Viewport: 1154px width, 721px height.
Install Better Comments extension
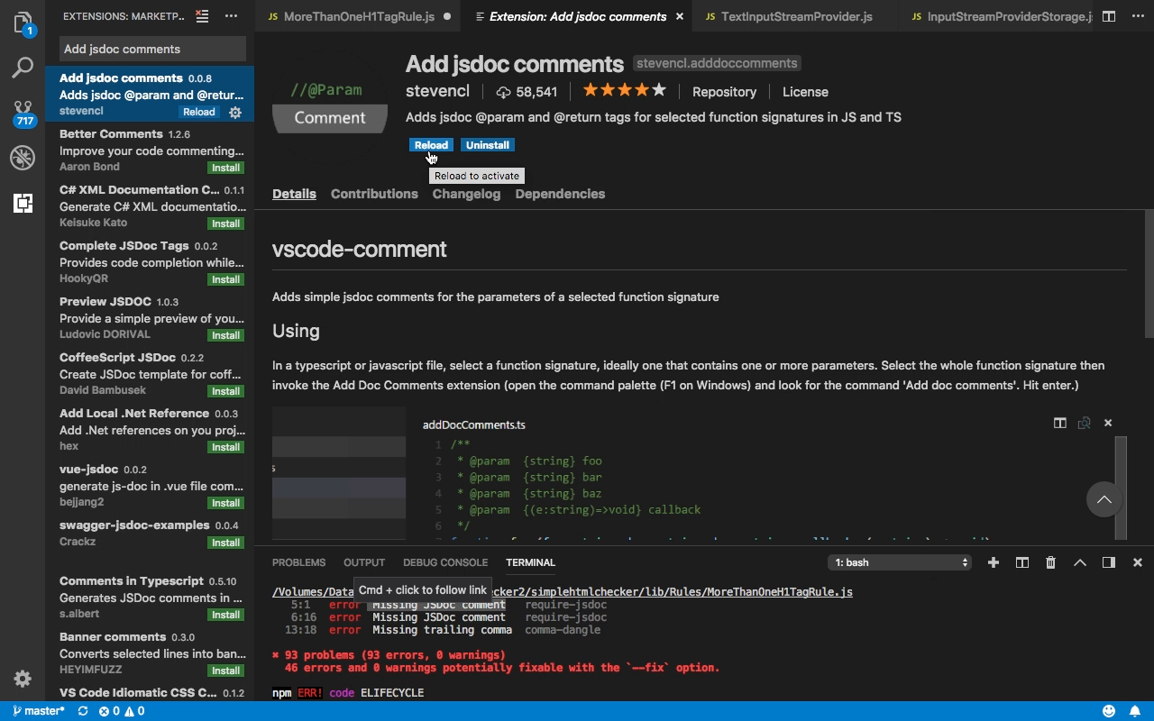[x=225, y=168]
